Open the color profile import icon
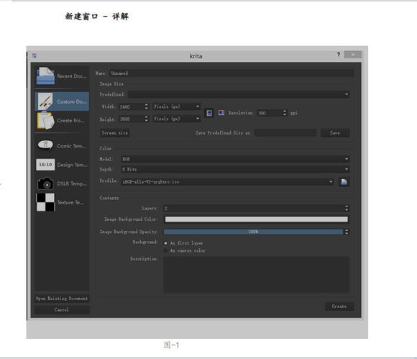This screenshot has width=417, height=359. pyautogui.click(x=344, y=182)
